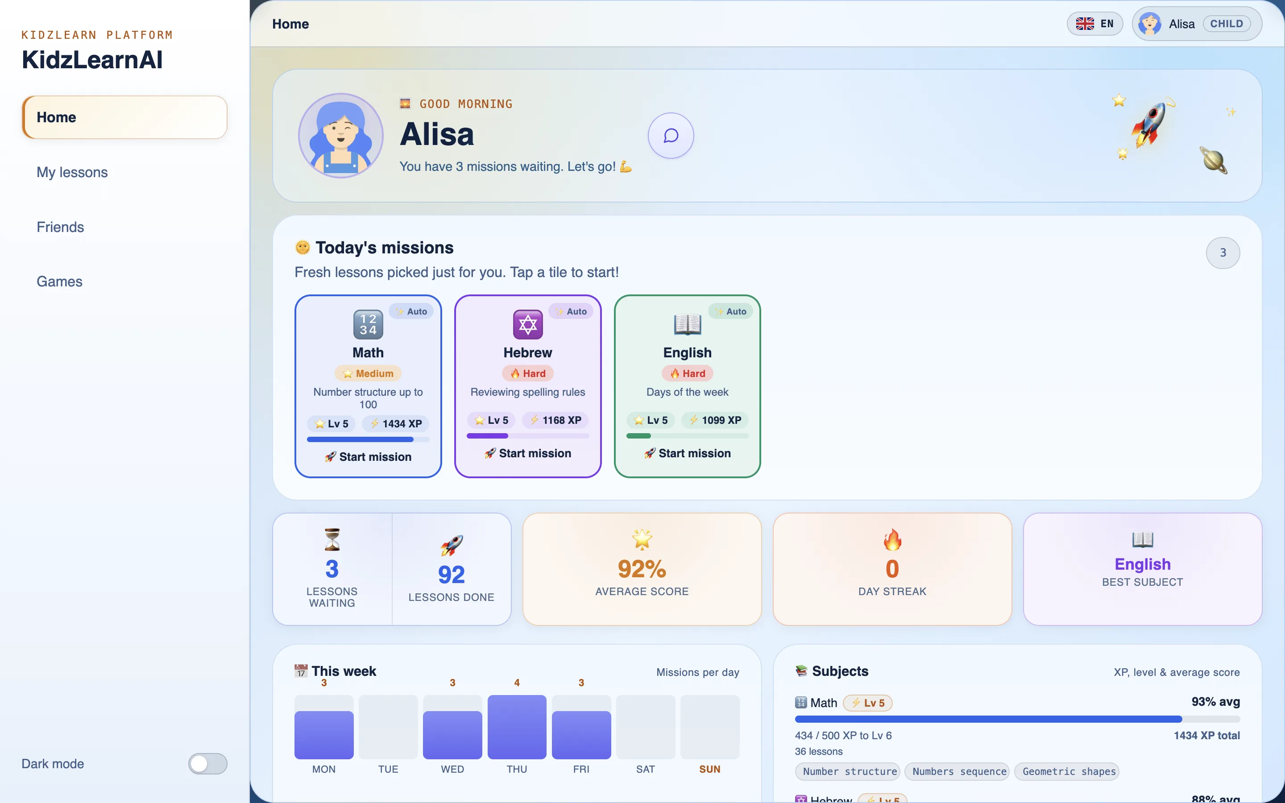Screen dimensions: 1285x803
Task: Open My lessons in the sidebar
Action: [x=125, y=172]
